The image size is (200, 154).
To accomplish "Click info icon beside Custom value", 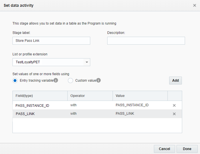I will tap(98, 81).
